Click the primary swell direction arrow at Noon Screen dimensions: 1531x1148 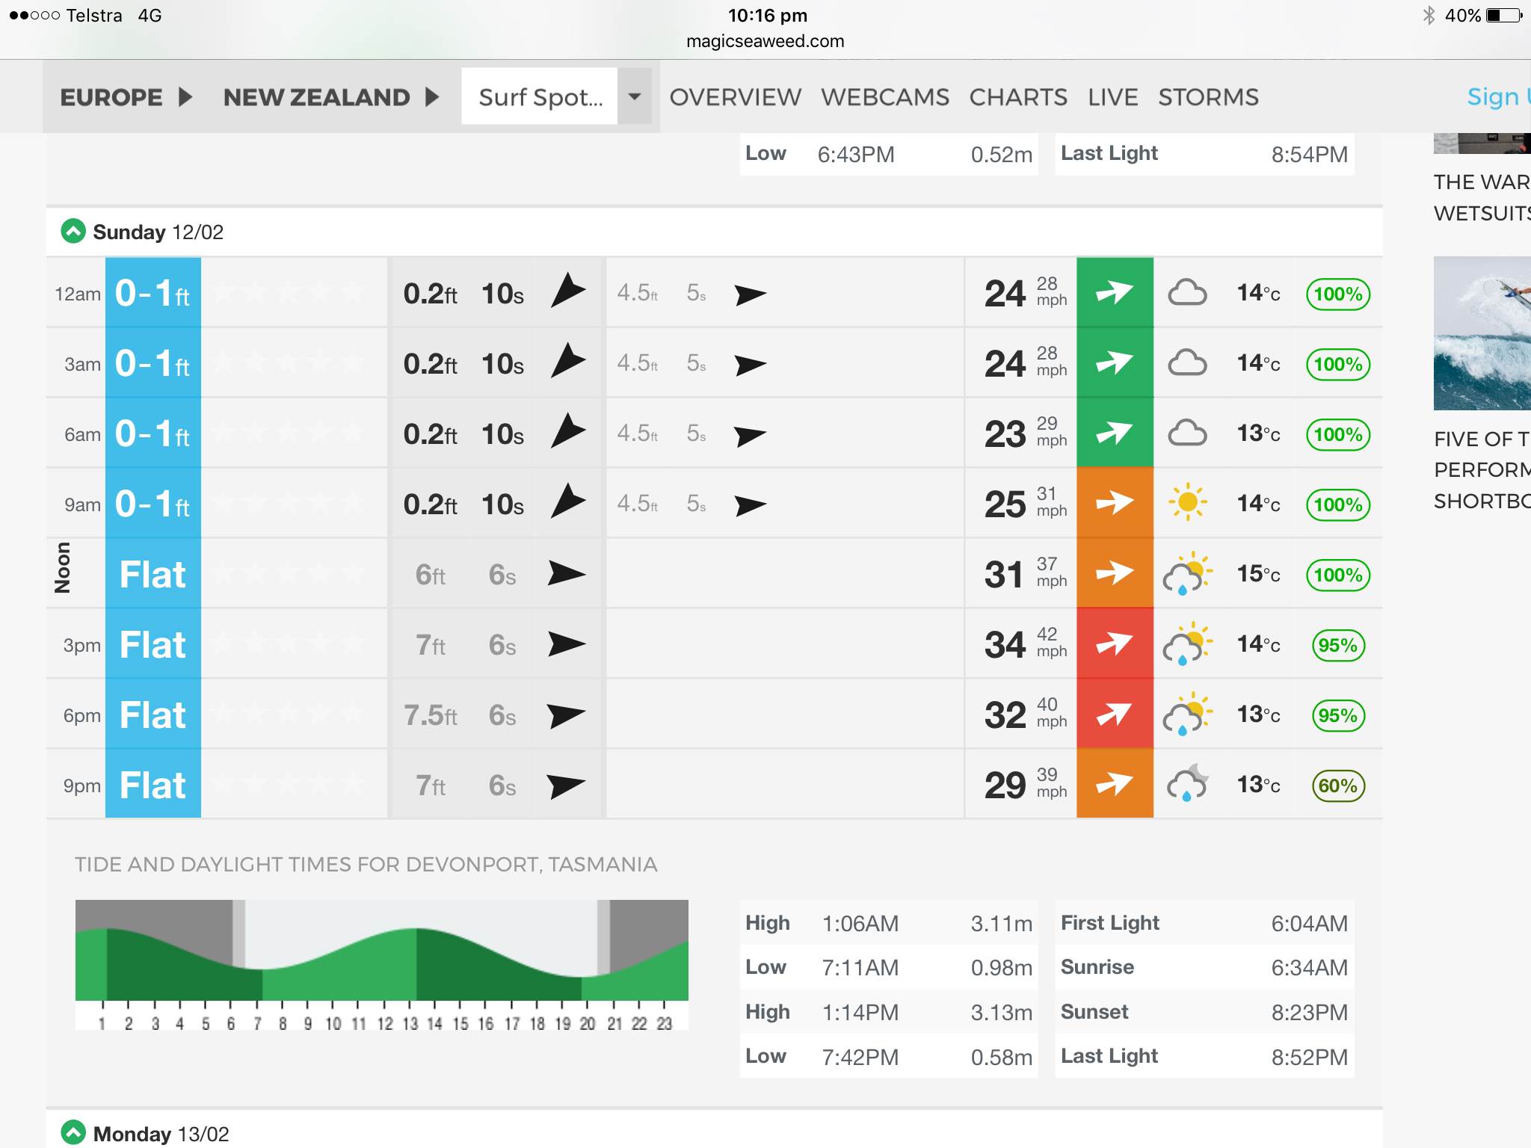coord(566,574)
